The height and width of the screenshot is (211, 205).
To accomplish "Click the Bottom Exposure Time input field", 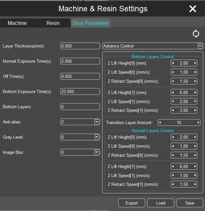I will click(x=80, y=91).
